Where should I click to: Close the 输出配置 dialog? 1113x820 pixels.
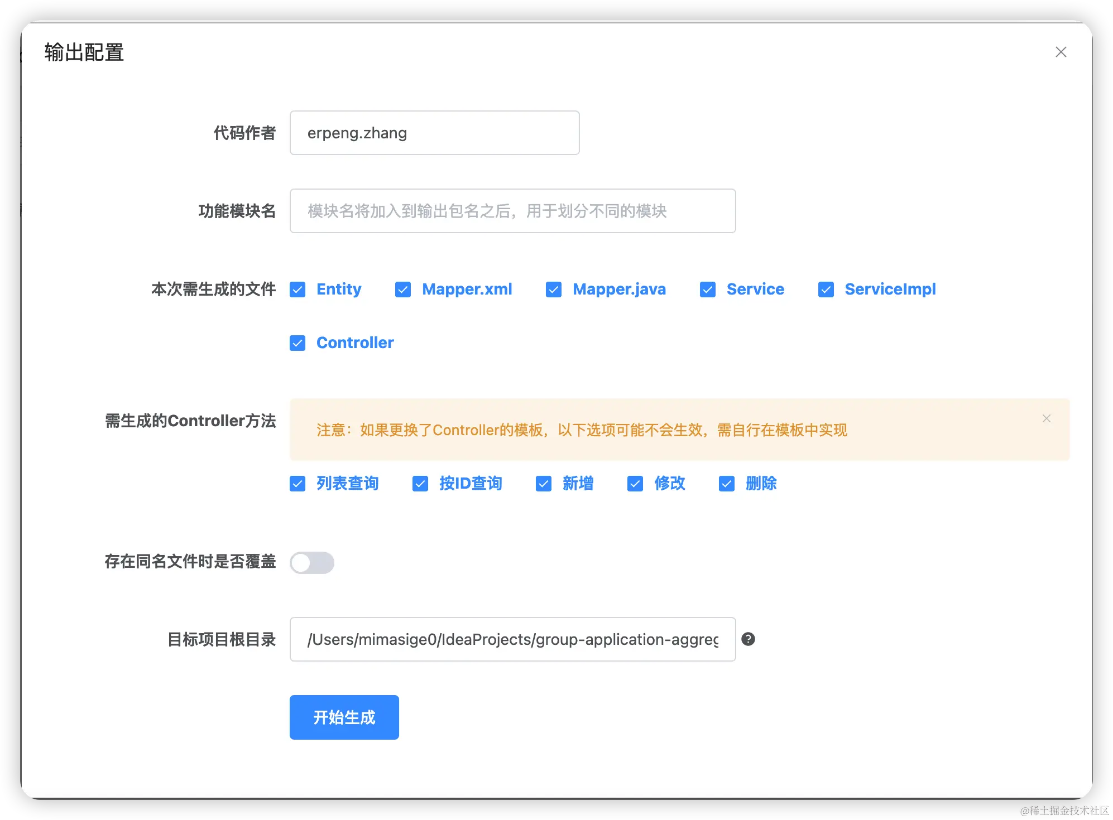(1061, 52)
